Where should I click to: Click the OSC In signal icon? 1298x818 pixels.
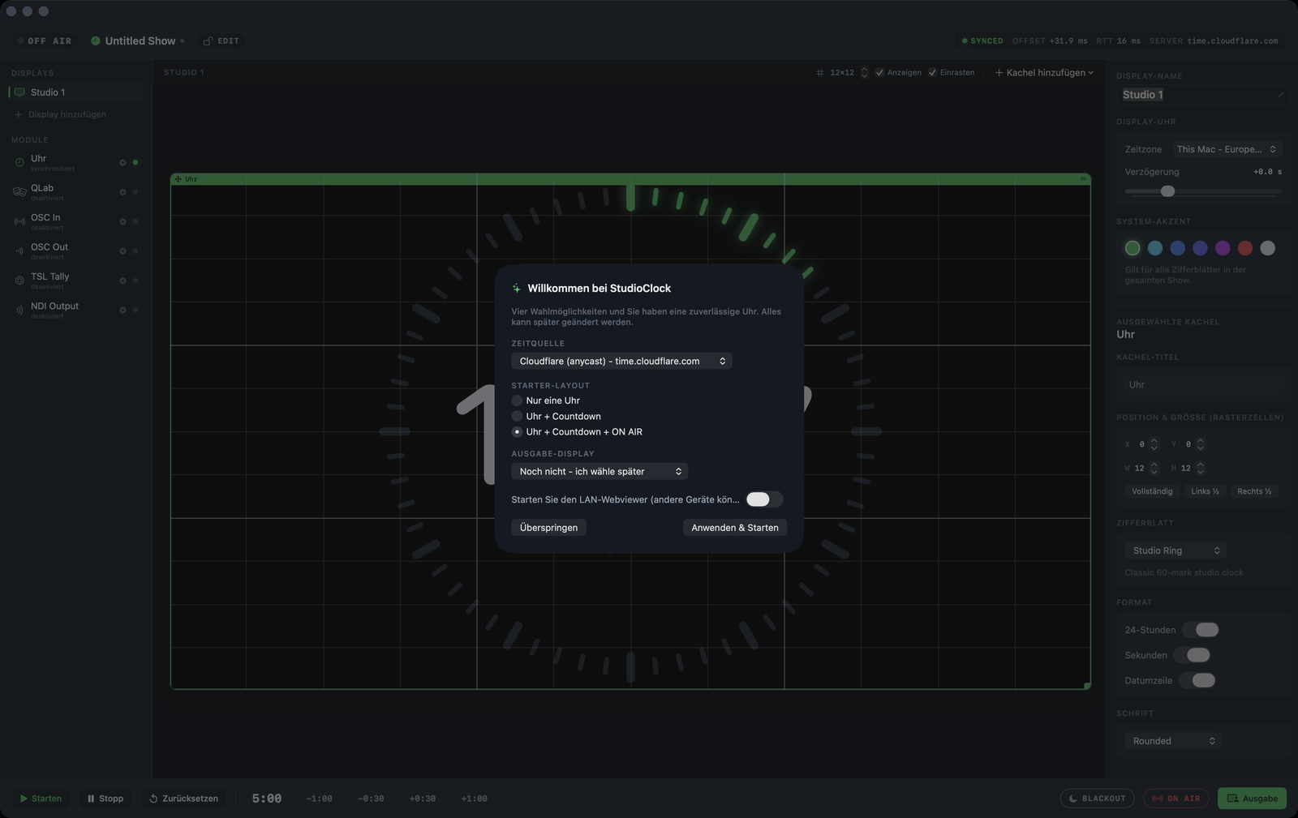pyautogui.click(x=19, y=221)
